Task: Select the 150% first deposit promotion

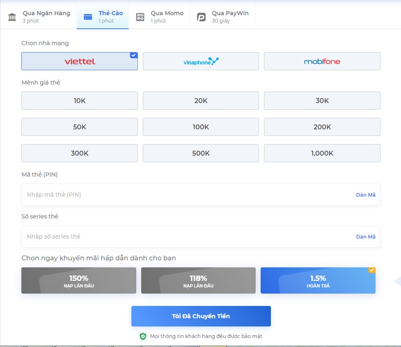Action: [x=79, y=281]
